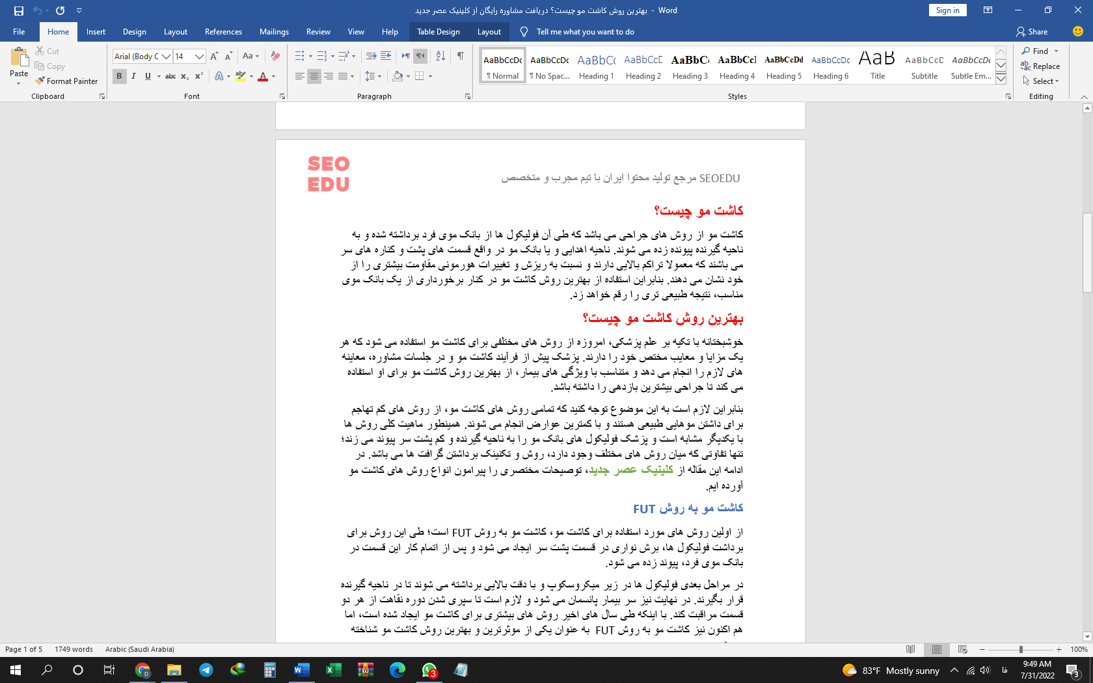
Task: Open the font name dropdown
Action: [167, 57]
